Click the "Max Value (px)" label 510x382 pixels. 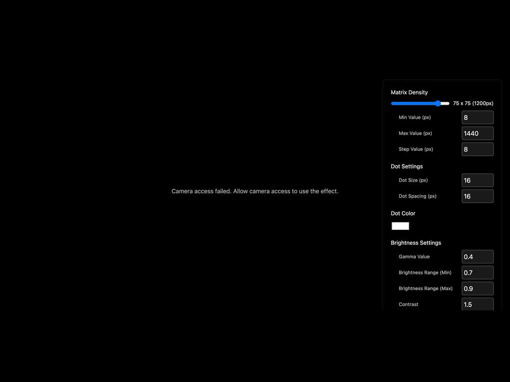[x=416, y=133]
